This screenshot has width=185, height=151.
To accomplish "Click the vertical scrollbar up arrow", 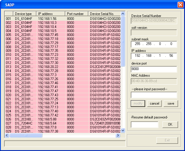I will click(x=123, y=14).
